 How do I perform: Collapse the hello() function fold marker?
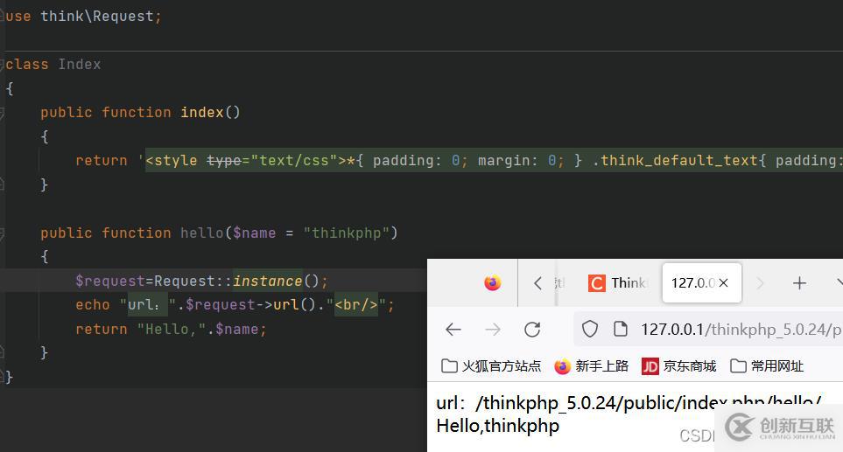point(2,233)
